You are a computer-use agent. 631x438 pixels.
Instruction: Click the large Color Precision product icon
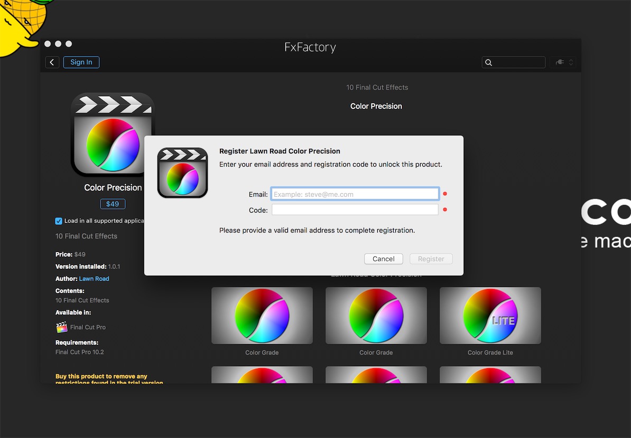click(x=113, y=135)
